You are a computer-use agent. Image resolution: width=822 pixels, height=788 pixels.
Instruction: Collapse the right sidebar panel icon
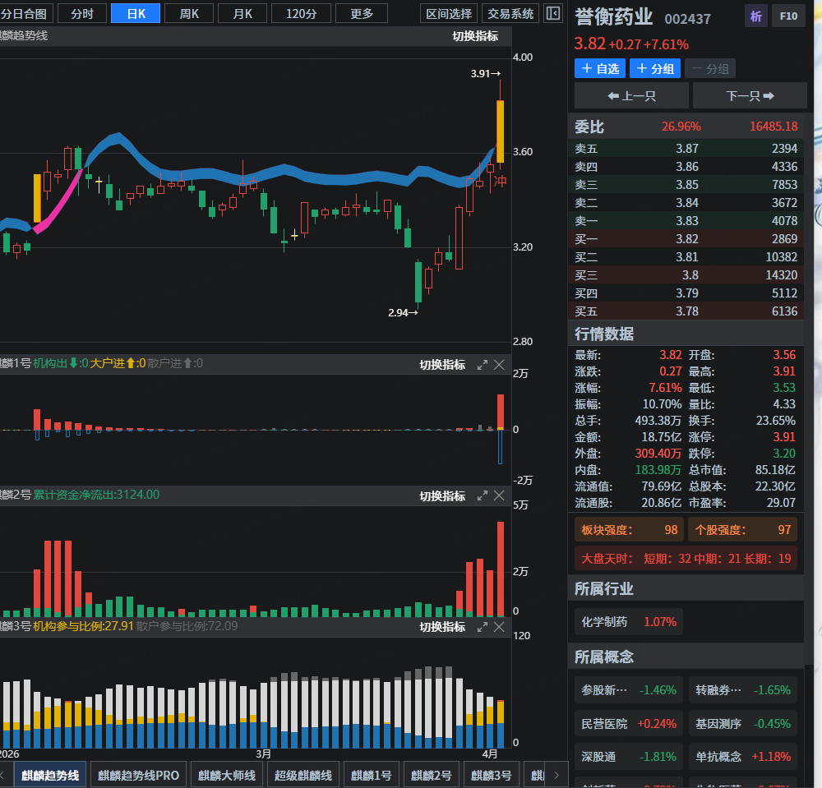[553, 13]
